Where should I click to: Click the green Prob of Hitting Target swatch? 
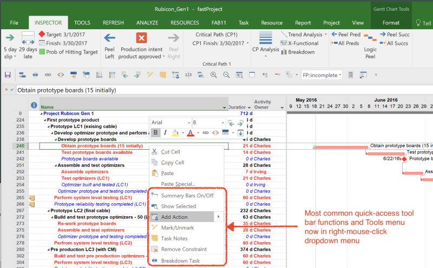pyautogui.click(x=42, y=51)
